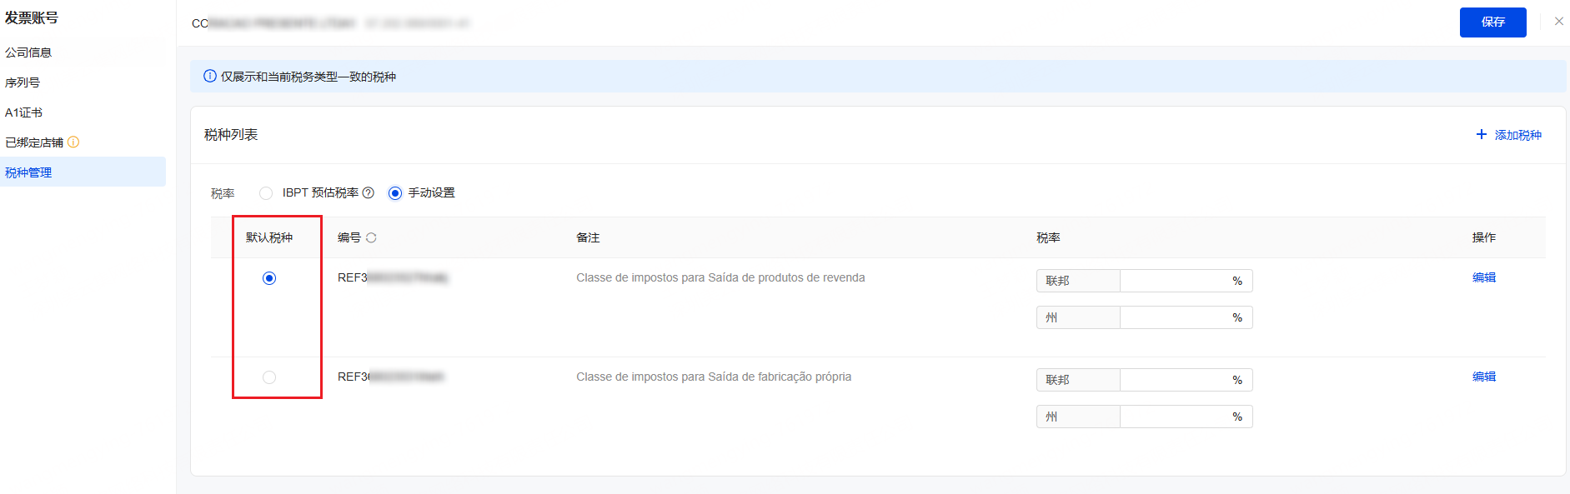Open 公司信息 in the sidebar
Viewport: 1570px width, 494px height.
click(x=28, y=52)
